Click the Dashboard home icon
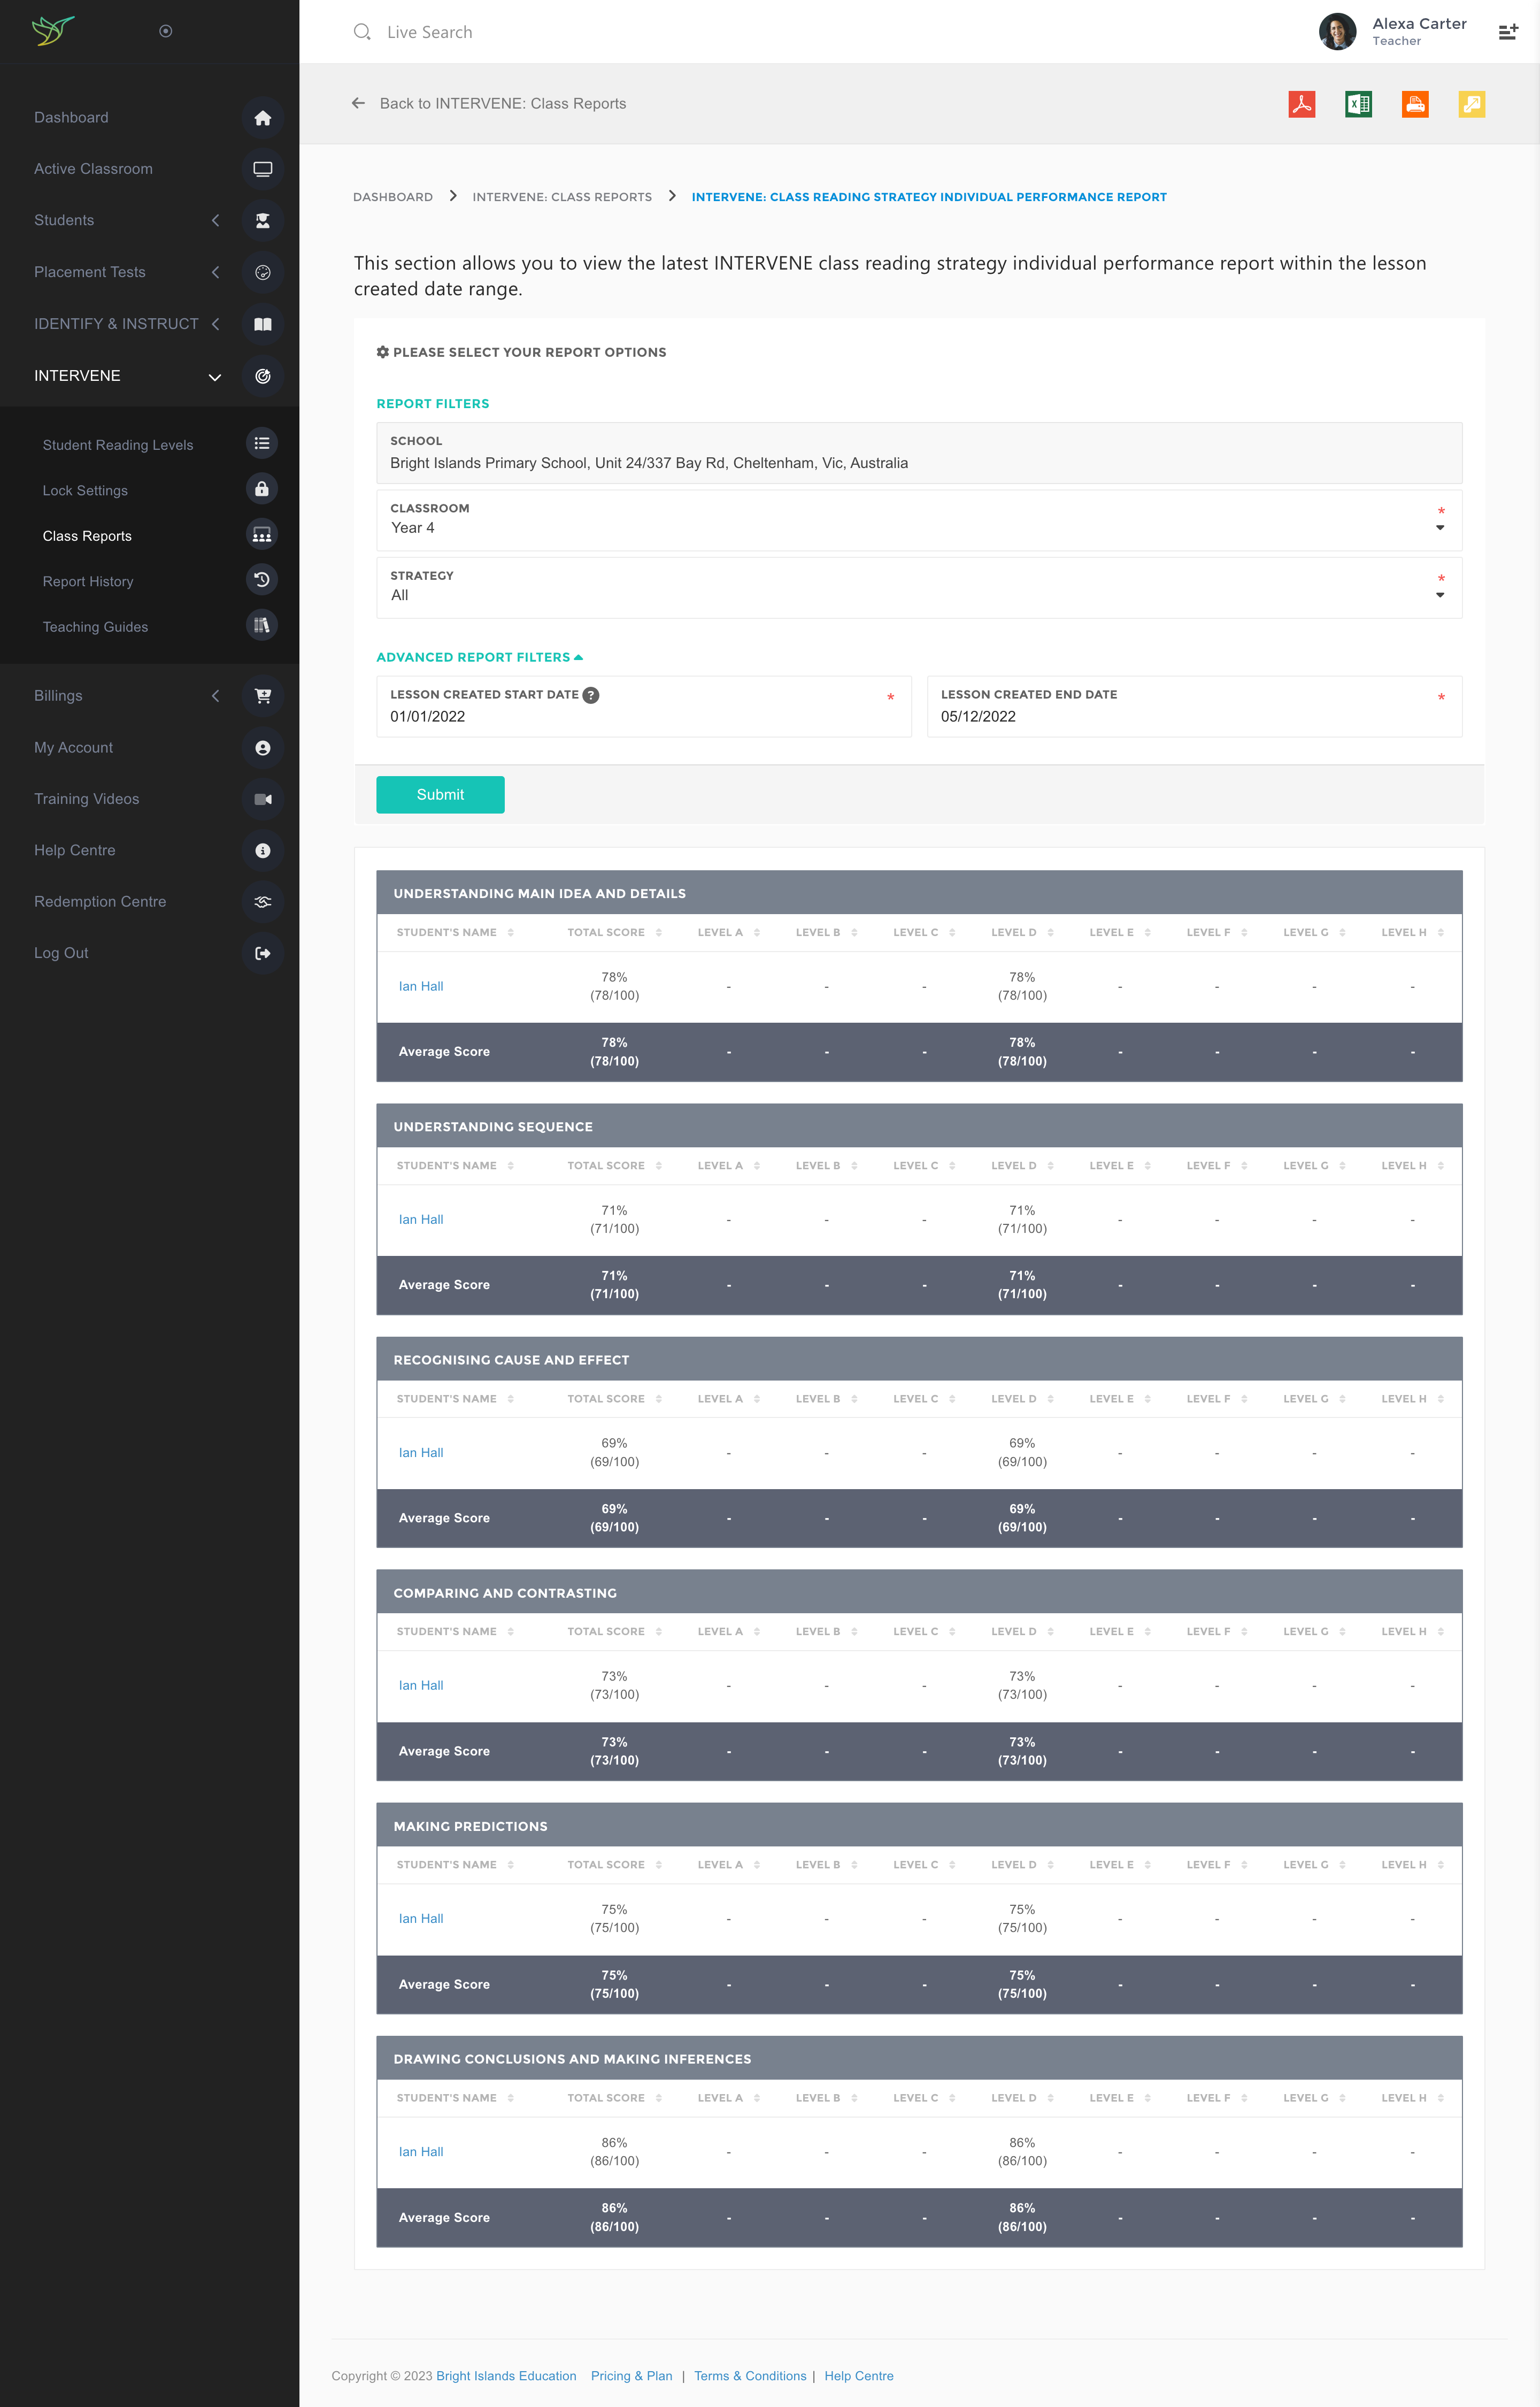The image size is (1540, 2407). tap(262, 118)
